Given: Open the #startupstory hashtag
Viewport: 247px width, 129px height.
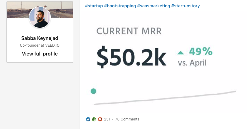Looking at the screenshot, I should pyautogui.click(x=185, y=6).
